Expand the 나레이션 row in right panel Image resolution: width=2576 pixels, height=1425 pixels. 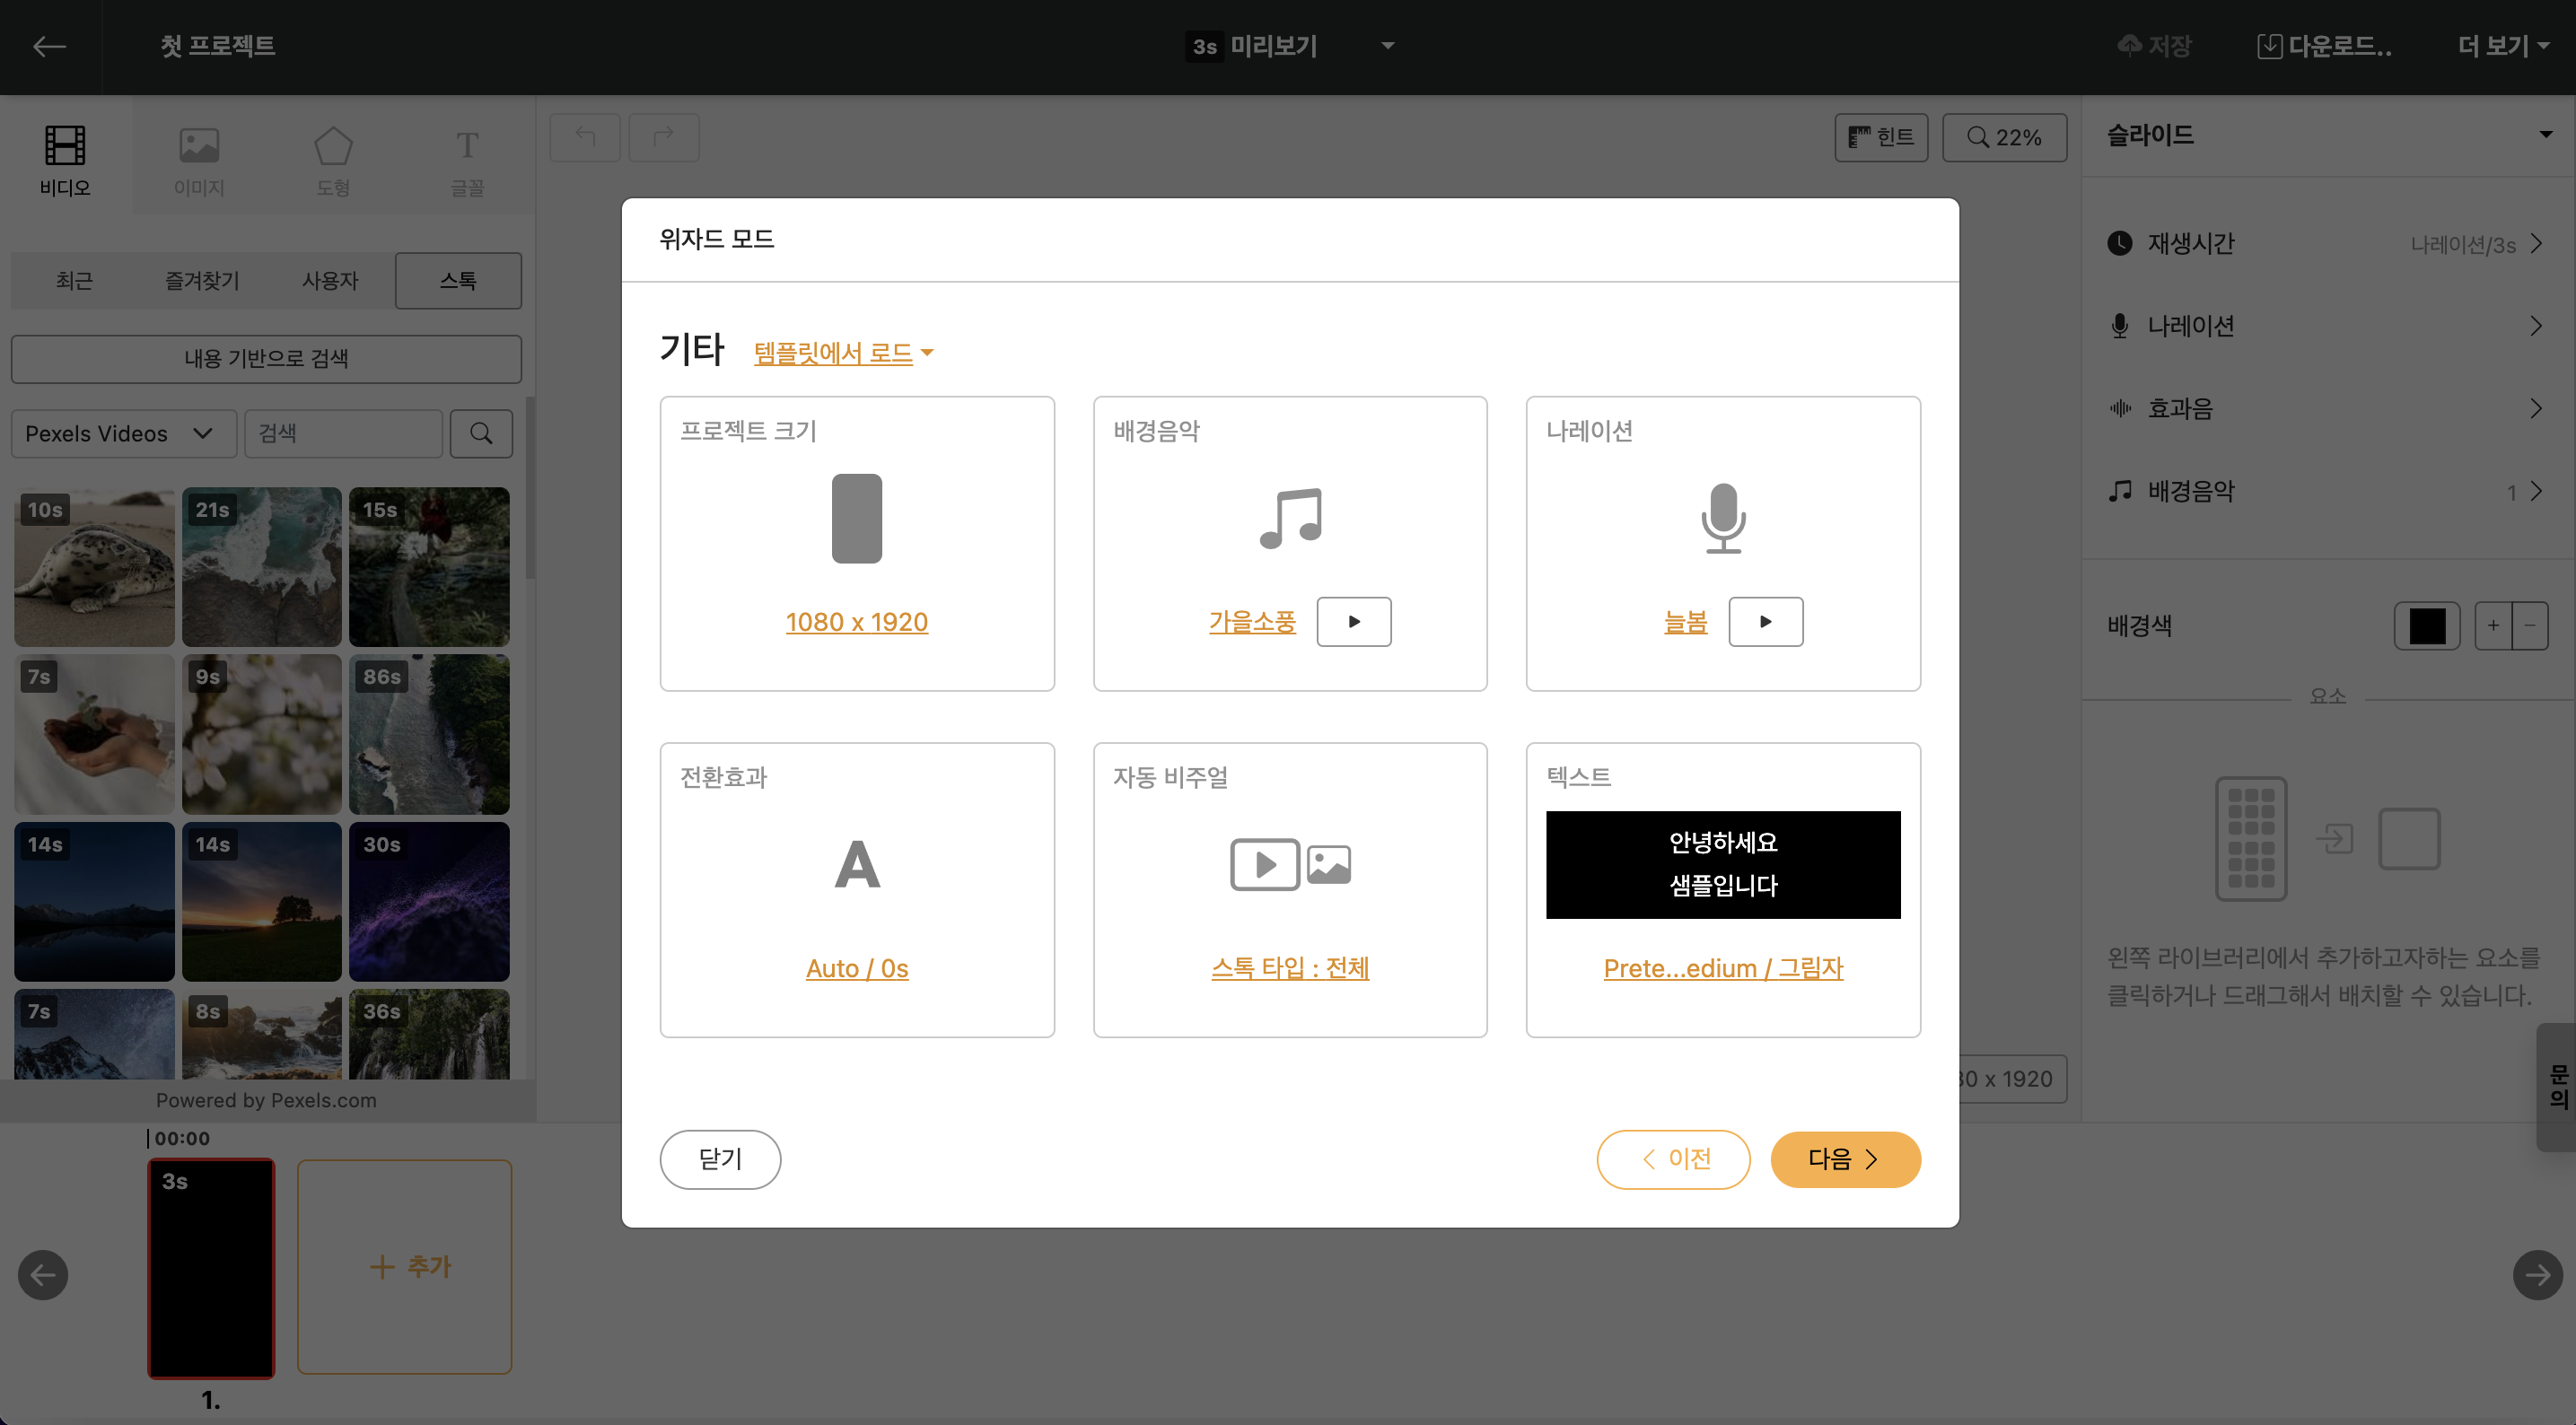coord(2327,325)
